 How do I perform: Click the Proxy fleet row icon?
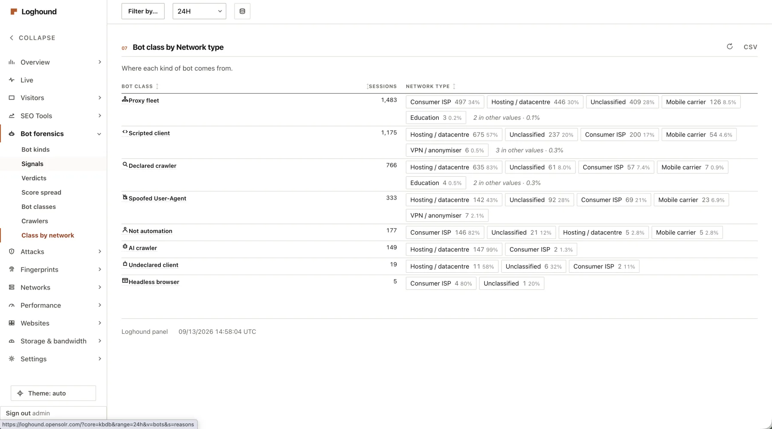125,99
